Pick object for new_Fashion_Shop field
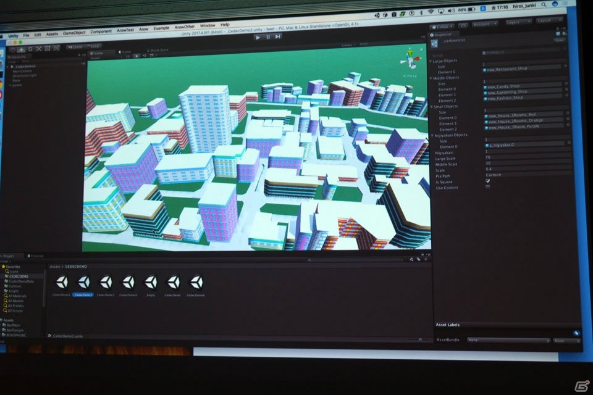 pyautogui.click(x=567, y=95)
